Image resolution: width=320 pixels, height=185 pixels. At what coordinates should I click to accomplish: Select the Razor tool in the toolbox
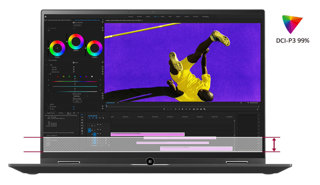[82, 123]
